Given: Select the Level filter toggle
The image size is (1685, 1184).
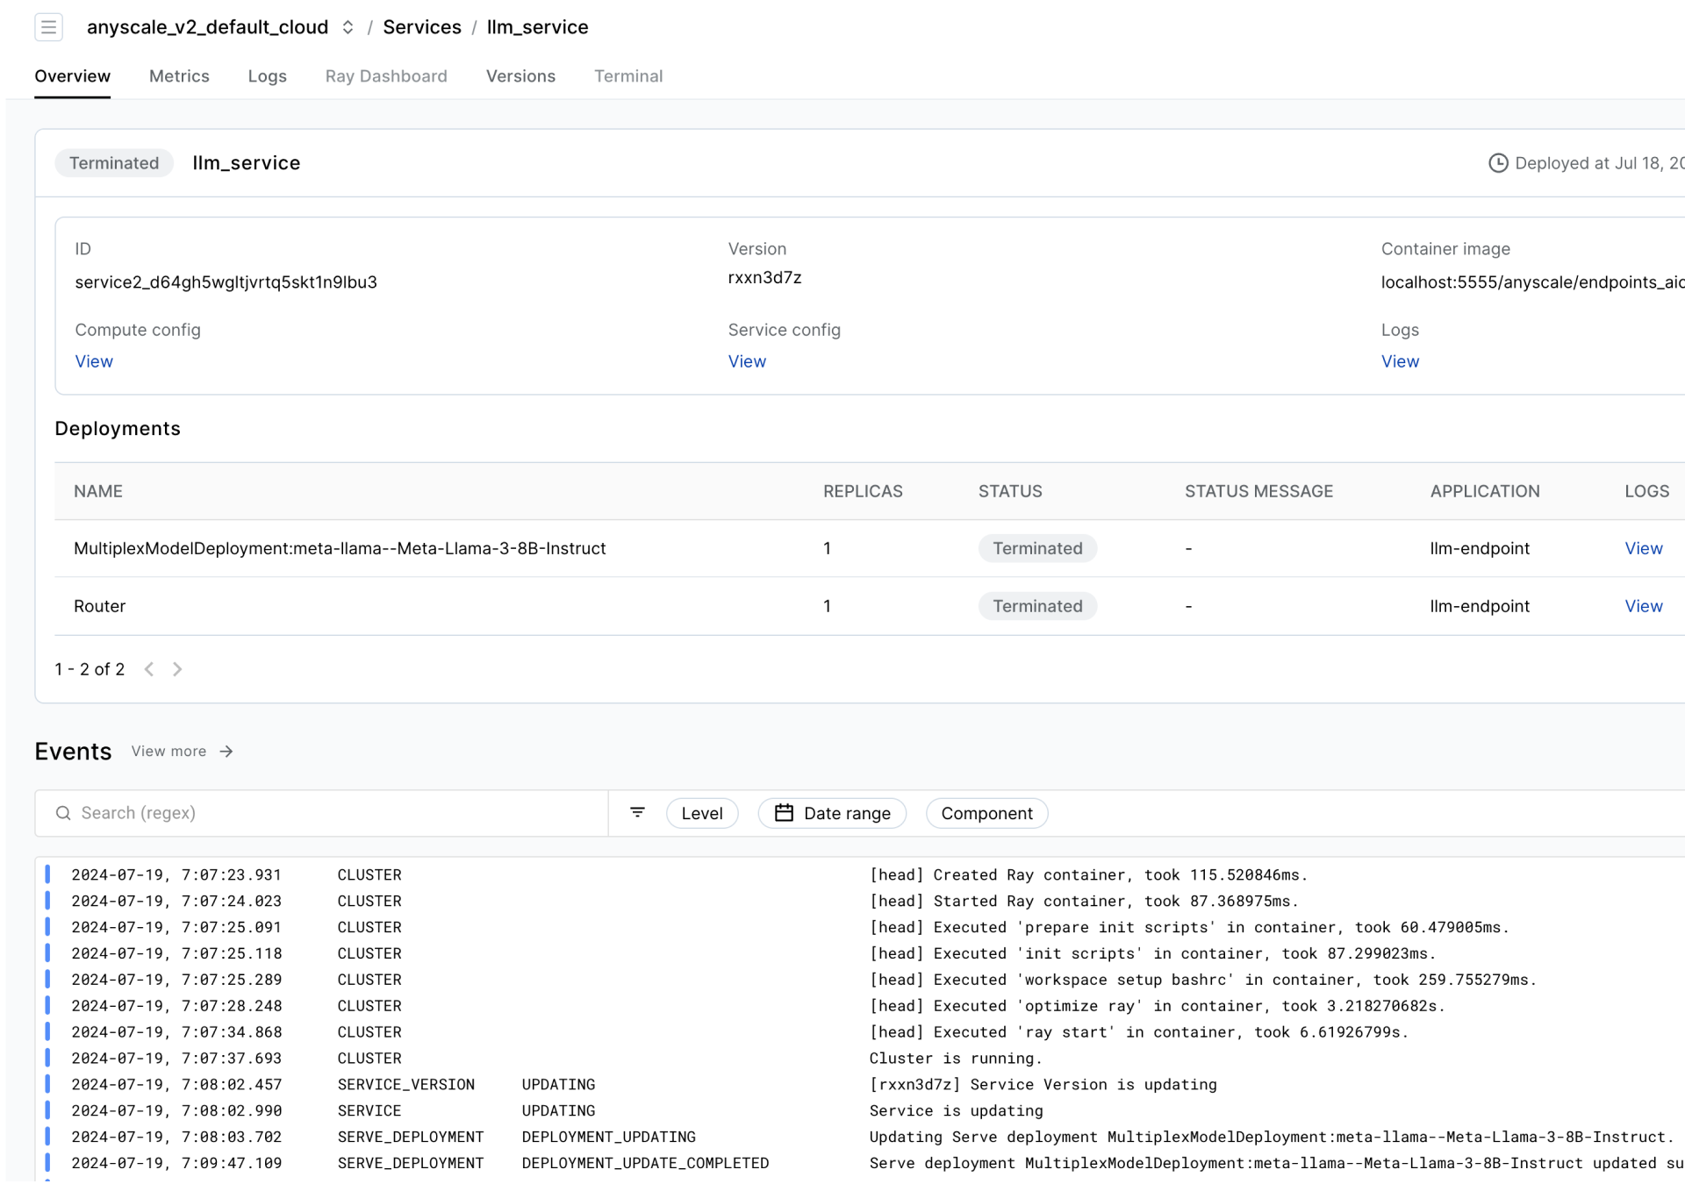Looking at the screenshot, I should coord(703,812).
